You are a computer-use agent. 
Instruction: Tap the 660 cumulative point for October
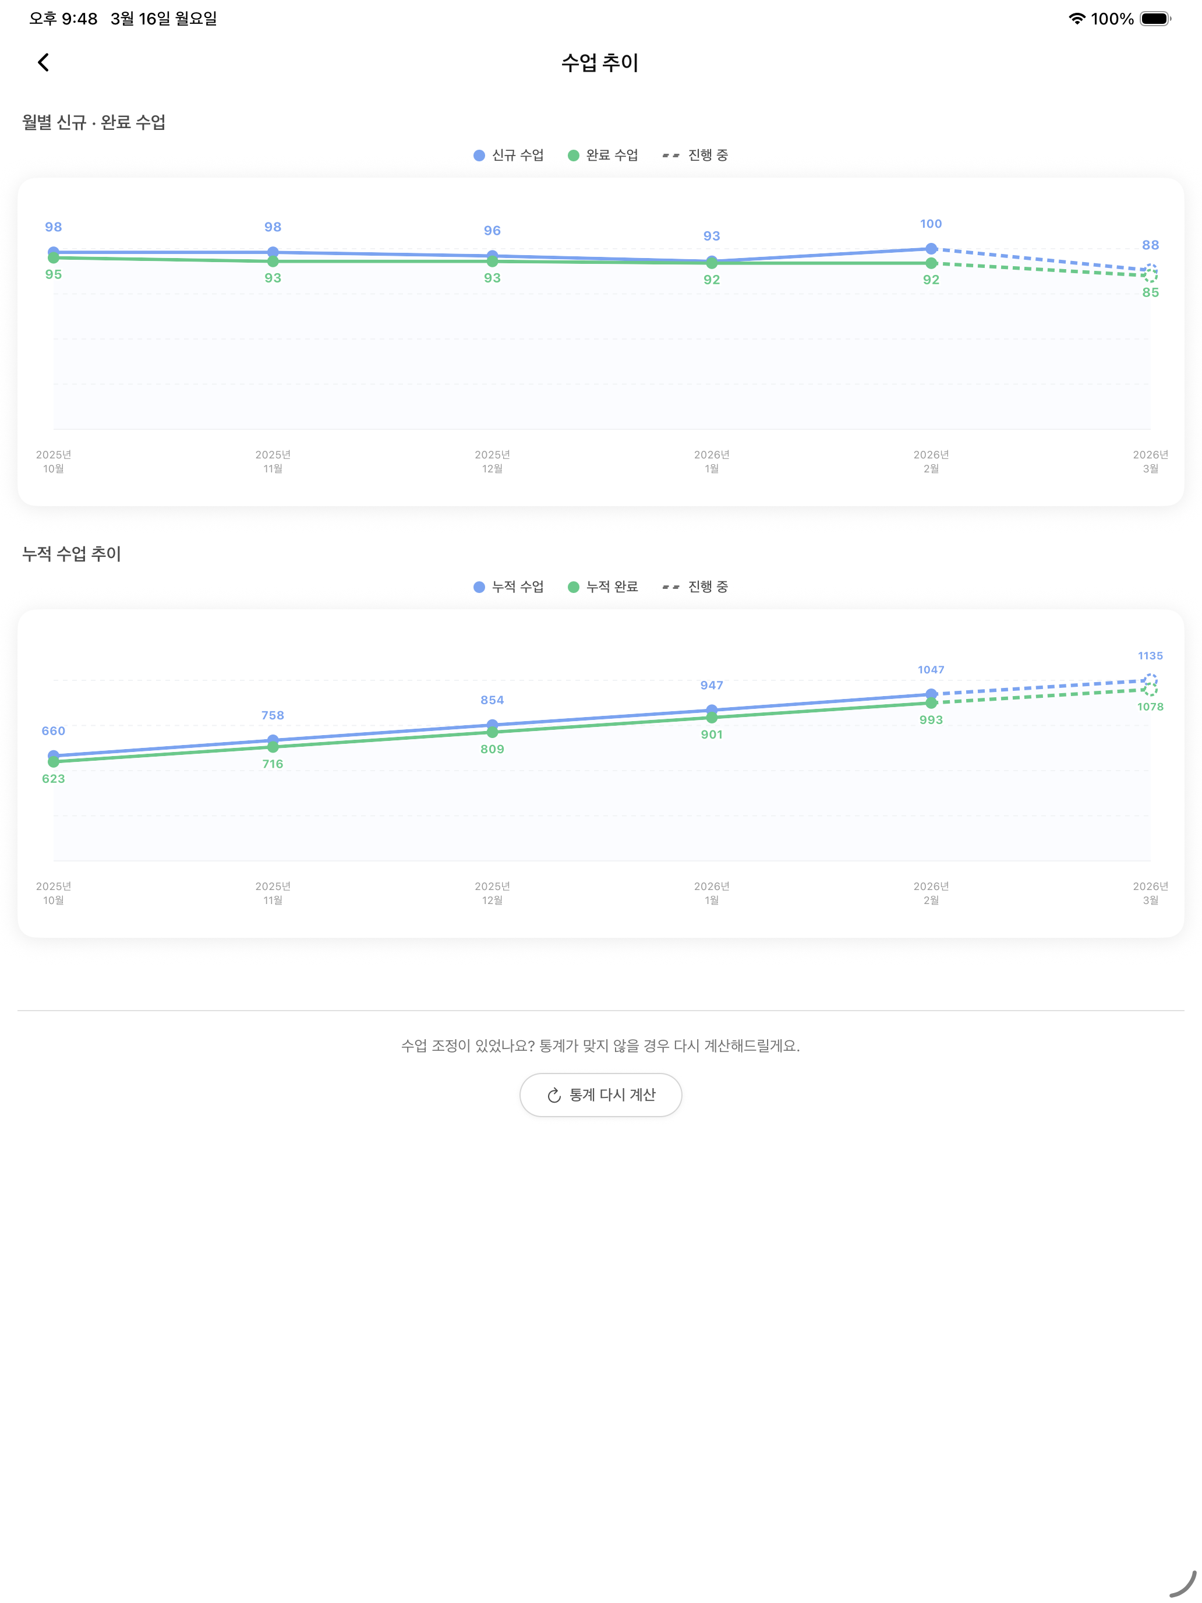pyautogui.click(x=54, y=756)
